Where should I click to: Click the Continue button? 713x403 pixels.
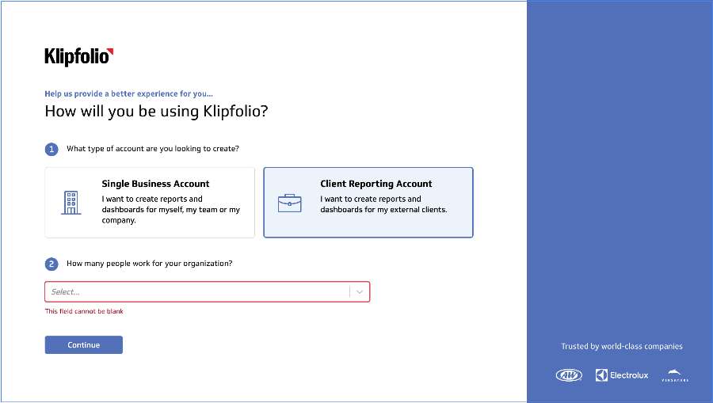pyautogui.click(x=84, y=345)
